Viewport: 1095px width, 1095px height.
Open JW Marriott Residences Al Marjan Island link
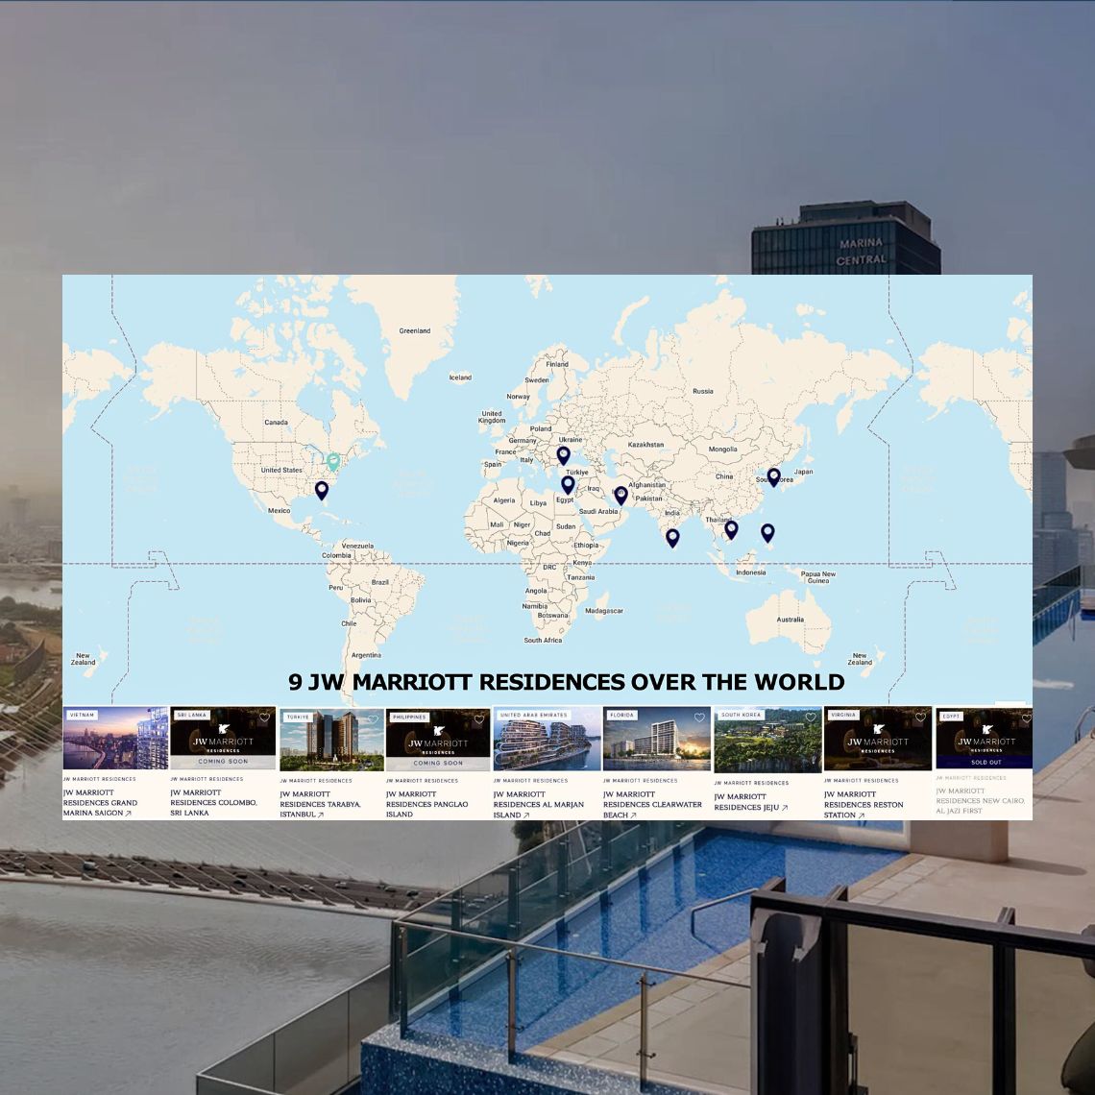539,805
